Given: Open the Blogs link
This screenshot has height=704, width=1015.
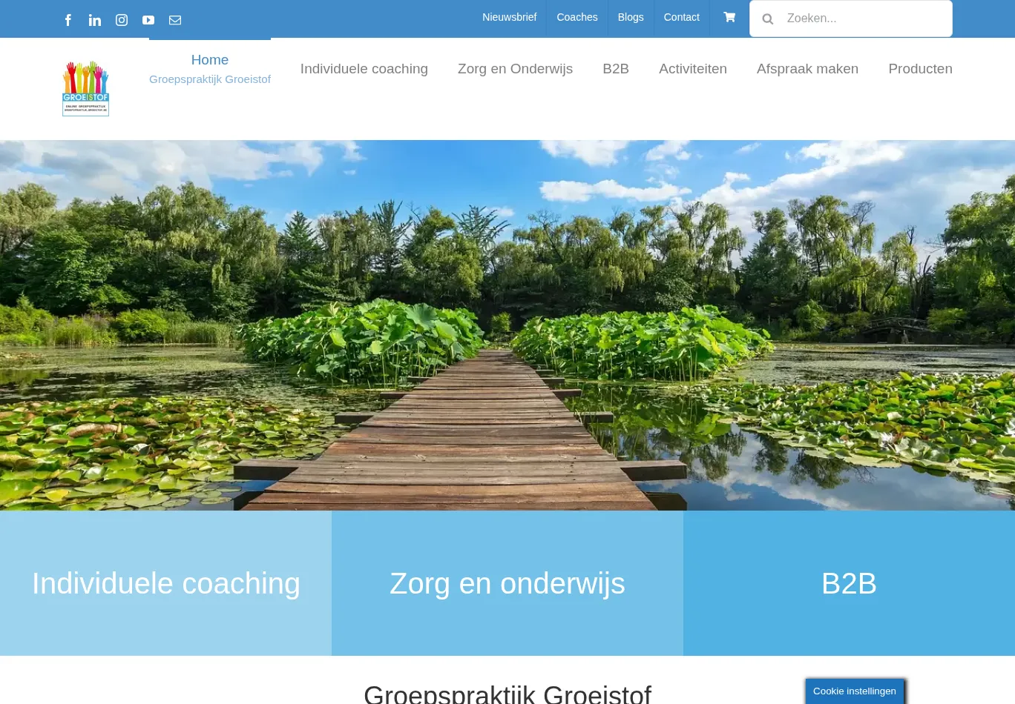Looking at the screenshot, I should [631, 17].
